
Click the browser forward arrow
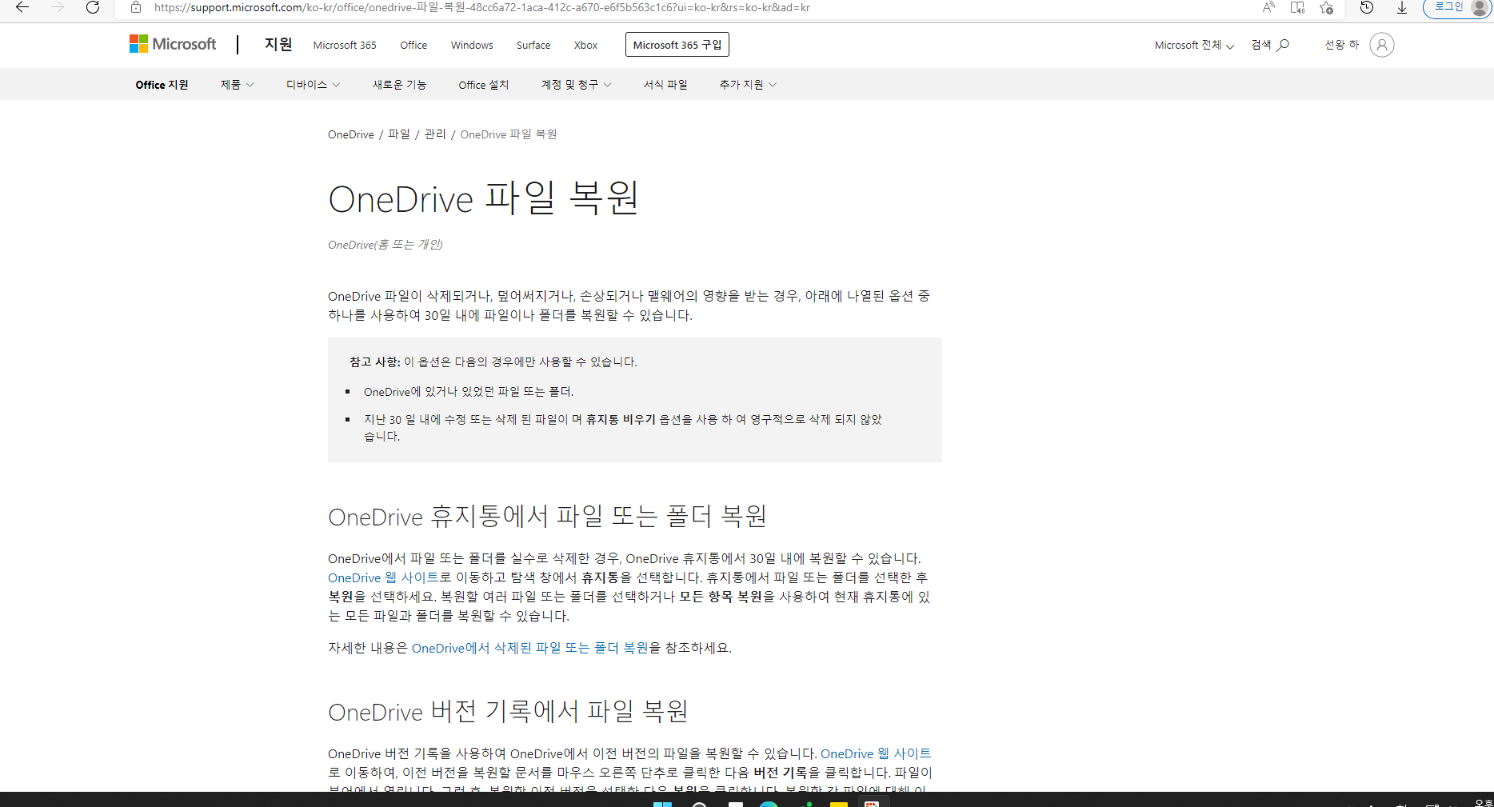click(58, 7)
